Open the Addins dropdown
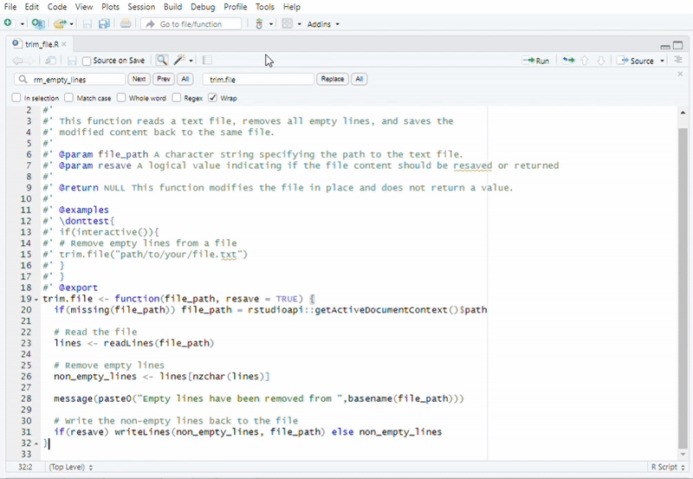This screenshot has height=479, width=693. click(x=323, y=24)
